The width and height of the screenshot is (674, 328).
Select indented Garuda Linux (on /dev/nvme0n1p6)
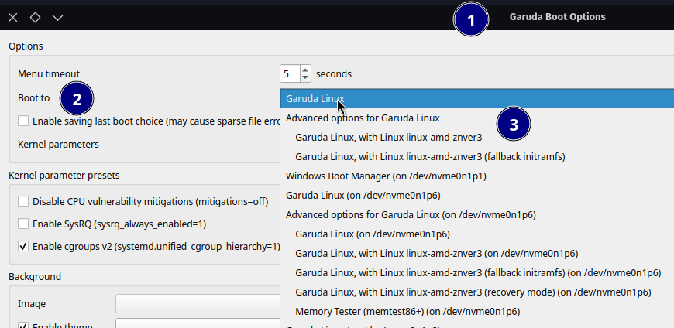tap(477, 234)
